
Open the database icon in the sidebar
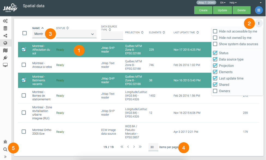(5, 28)
